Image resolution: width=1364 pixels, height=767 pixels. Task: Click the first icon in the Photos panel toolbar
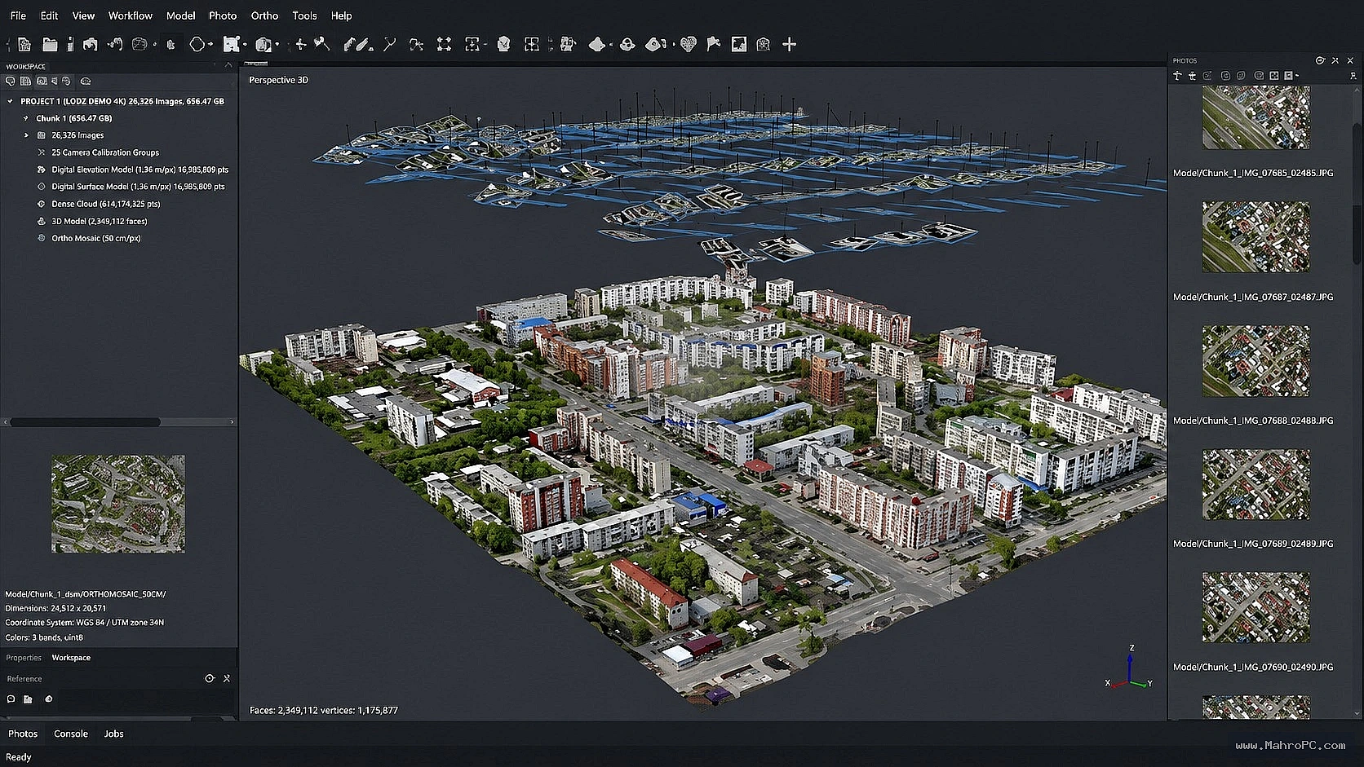coord(1177,76)
